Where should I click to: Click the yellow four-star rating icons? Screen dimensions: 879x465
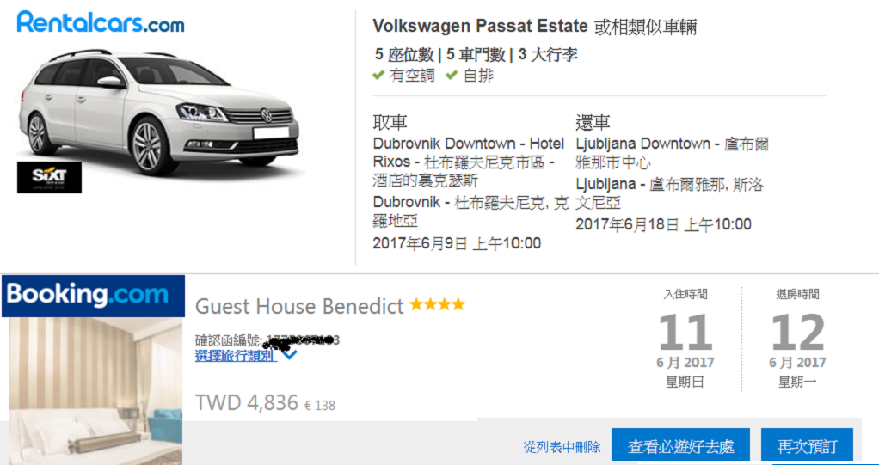click(437, 305)
